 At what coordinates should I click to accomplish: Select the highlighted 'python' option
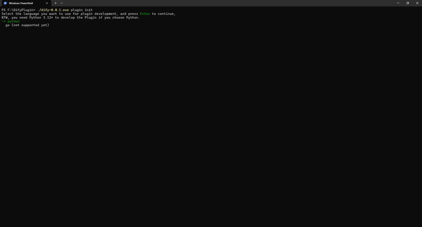(13, 21)
